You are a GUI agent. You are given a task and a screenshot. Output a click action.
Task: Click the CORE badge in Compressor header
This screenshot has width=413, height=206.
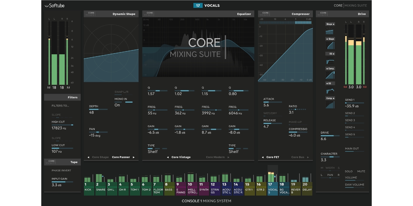265,14
